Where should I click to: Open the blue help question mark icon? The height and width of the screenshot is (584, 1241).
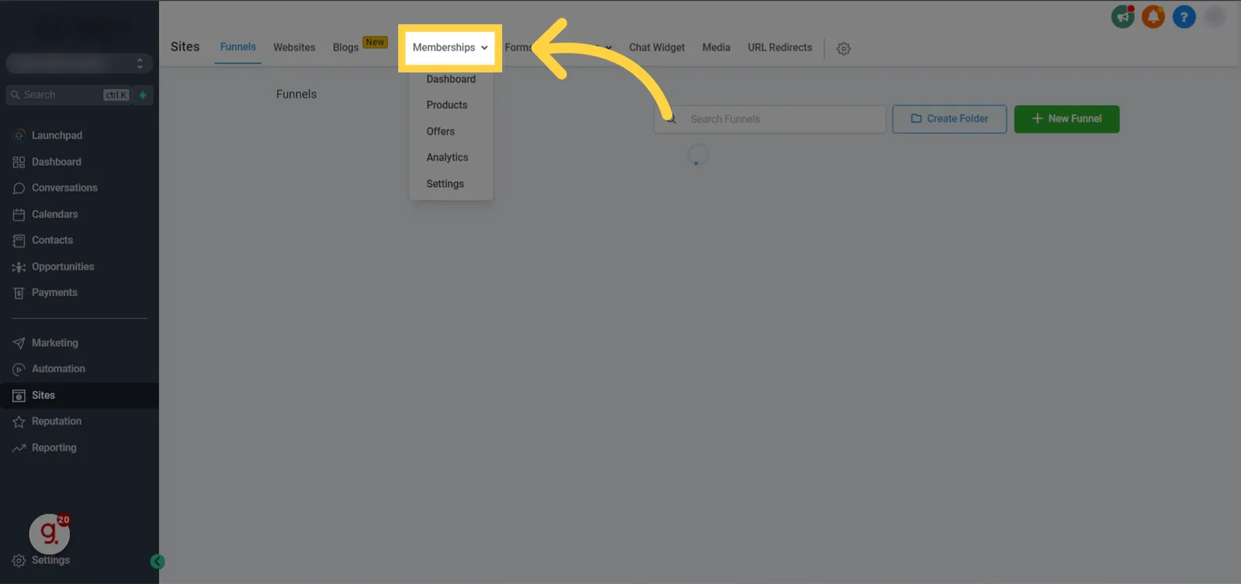click(x=1184, y=16)
